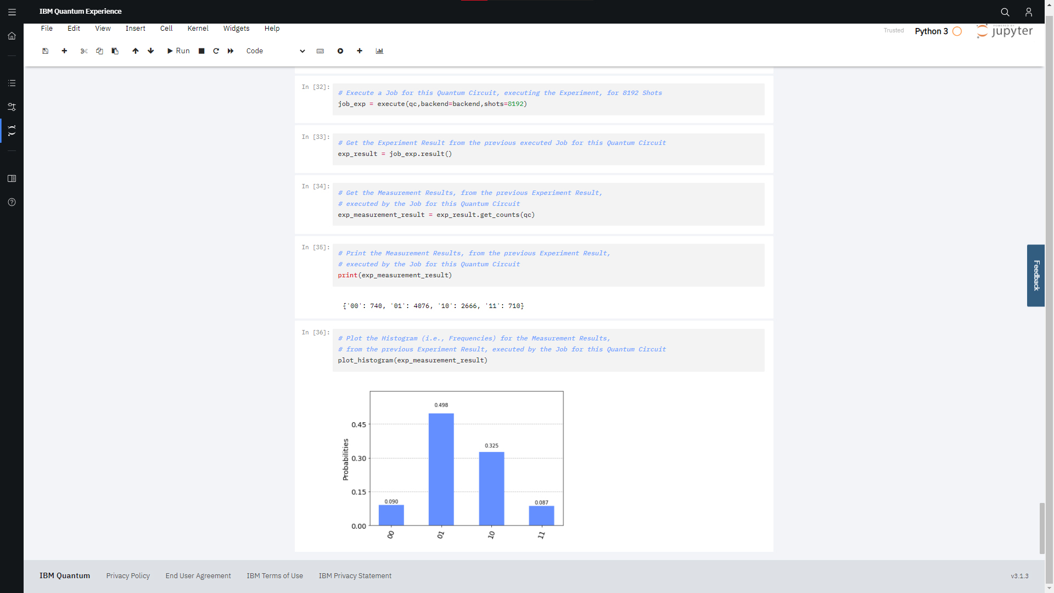This screenshot has height=593, width=1054.
Task: Click the page vertical scrollbar thumb
Action: click(x=1042, y=528)
